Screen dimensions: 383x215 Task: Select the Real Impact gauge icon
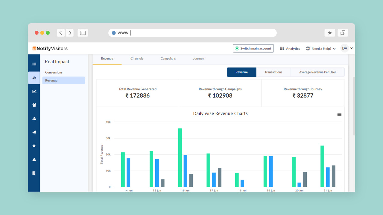click(34, 78)
